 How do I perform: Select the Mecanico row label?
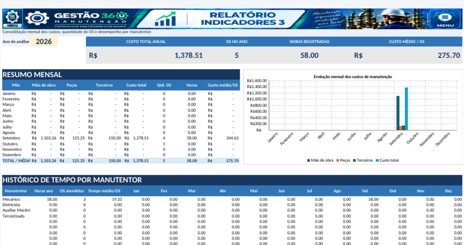coord(11,199)
